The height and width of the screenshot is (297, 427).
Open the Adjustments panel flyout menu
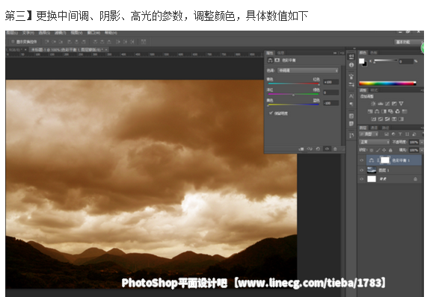(422, 90)
